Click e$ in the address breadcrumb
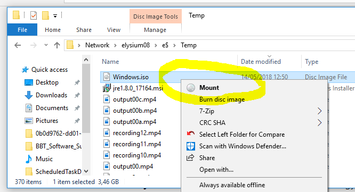 (165, 45)
